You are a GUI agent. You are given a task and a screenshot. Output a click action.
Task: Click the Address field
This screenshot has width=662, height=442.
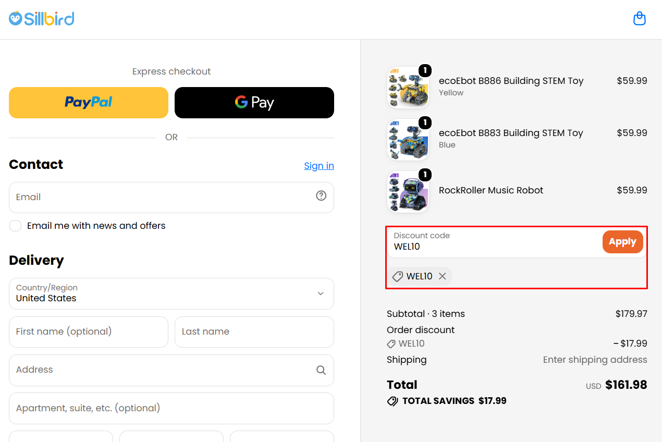(x=171, y=371)
